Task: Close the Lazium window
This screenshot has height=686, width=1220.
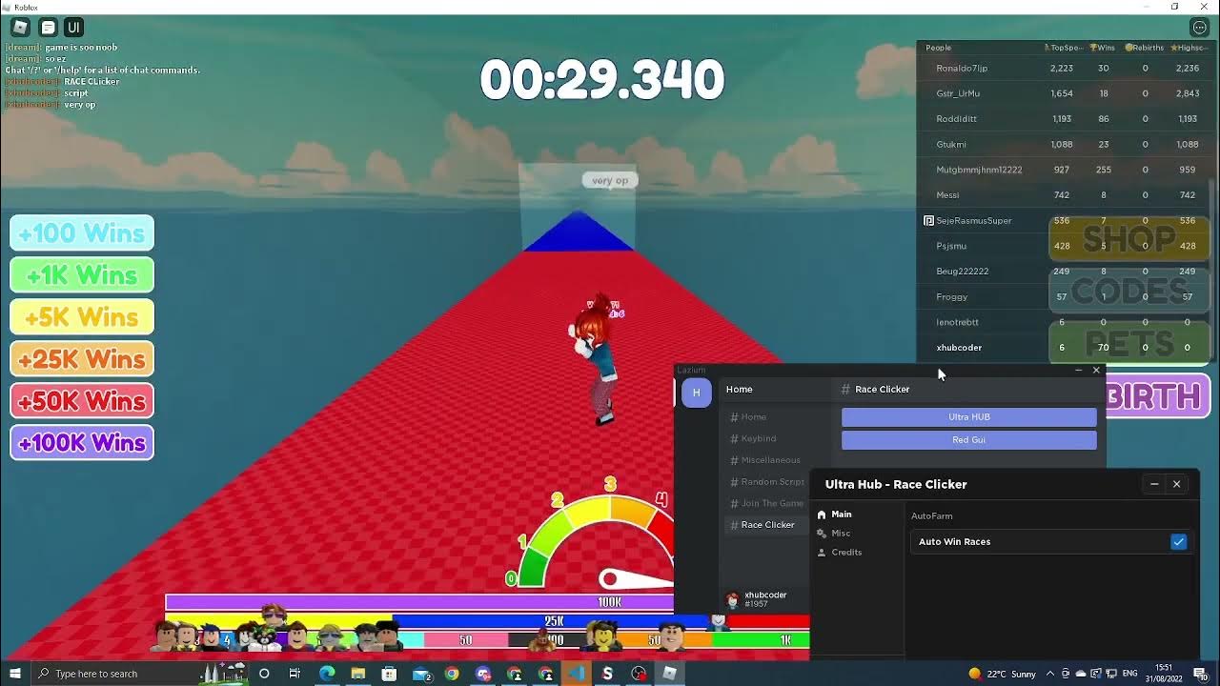Action: (1096, 370)
